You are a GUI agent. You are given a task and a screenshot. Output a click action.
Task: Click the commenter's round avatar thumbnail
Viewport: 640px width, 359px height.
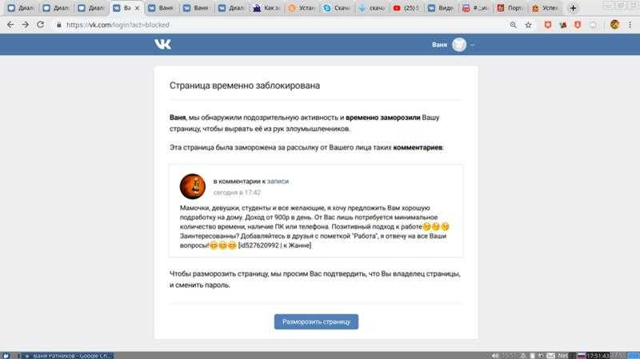(x=193, y=186)
